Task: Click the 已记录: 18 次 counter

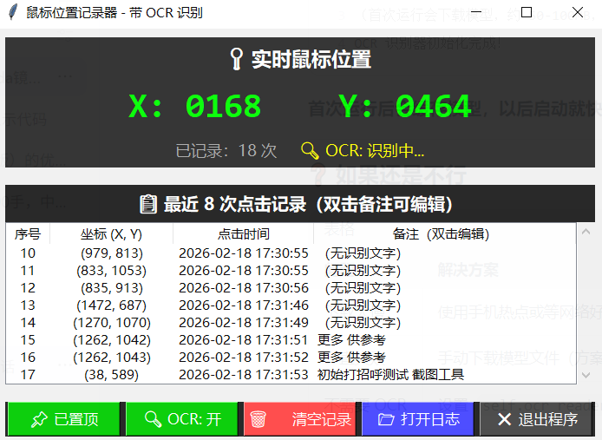Action: (226, 151)
